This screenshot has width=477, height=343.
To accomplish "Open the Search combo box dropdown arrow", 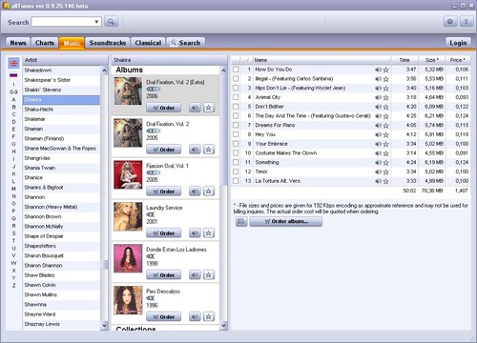I will click(96, 22).
